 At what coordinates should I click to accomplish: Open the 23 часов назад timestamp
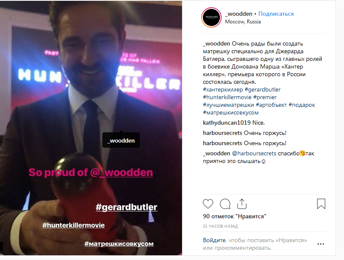click(220, 226)
